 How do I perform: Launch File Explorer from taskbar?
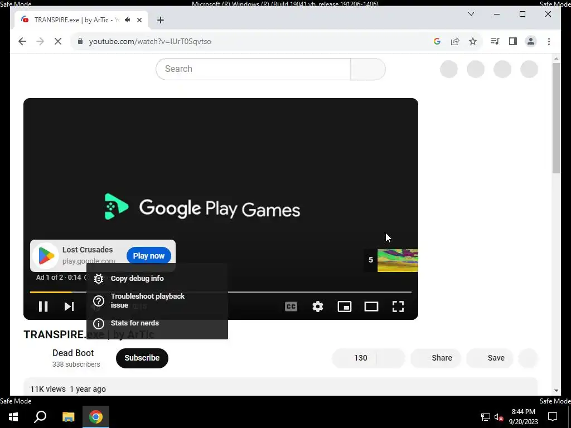[x=68, y=417]
